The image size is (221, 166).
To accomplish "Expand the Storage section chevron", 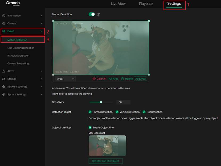I will coord(41,79).
